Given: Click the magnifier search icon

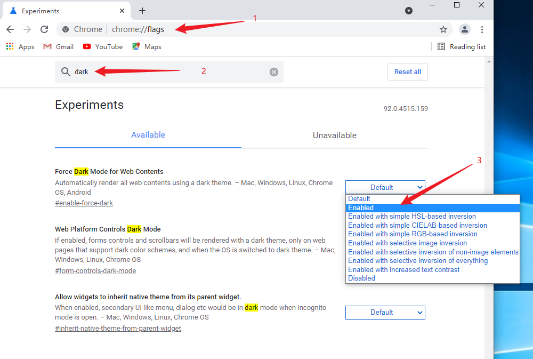Looking at the screenshot, I should click(x=66, y=72).
